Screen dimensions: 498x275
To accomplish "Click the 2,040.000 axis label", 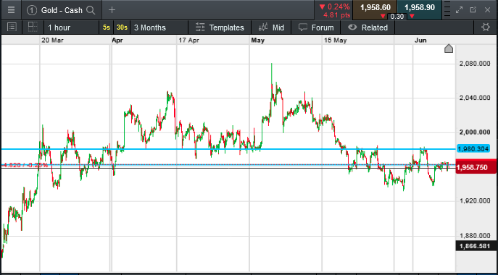I will pyautogui.click(x=475, y=98).
